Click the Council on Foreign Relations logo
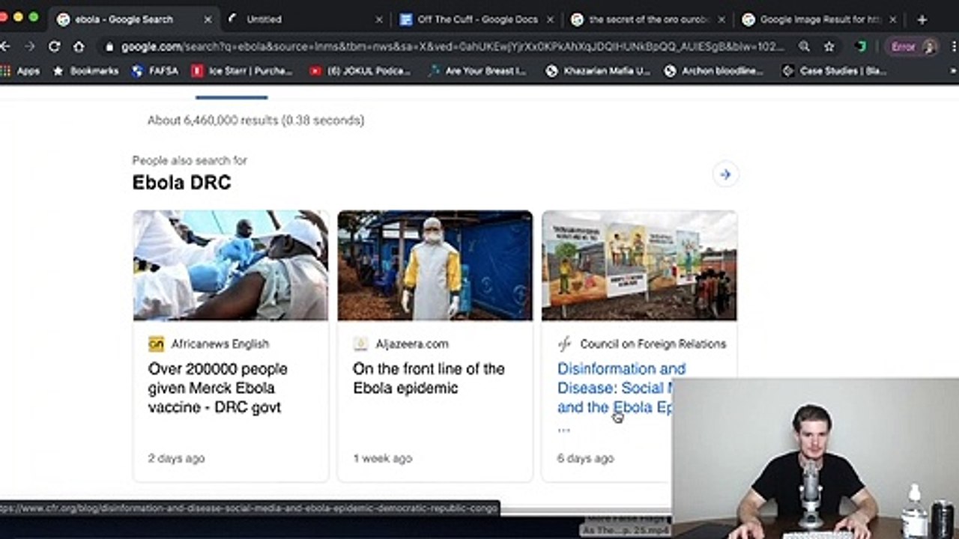 (x=564, y=344)
